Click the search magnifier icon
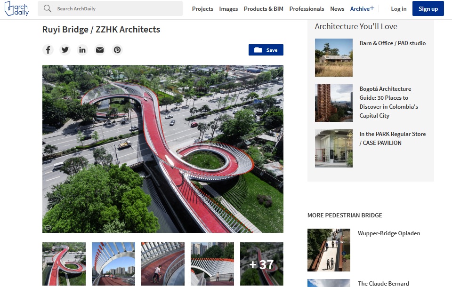452x287 pixels. tap(47, 8)
